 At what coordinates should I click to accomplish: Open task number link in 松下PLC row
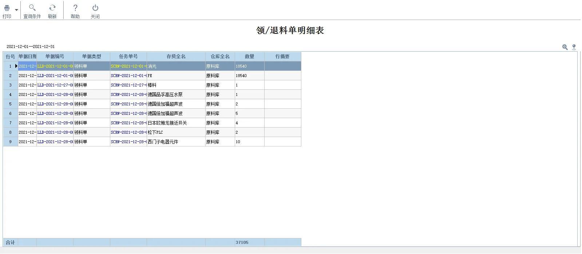pos(128,132)
